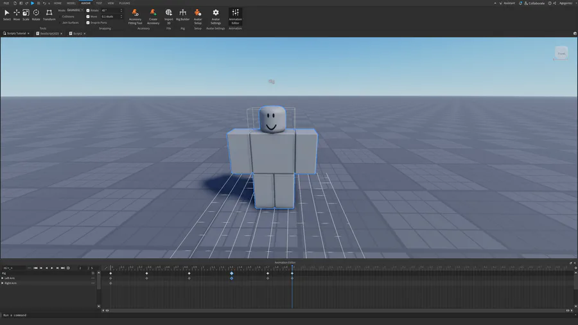The image size is (578, 325).
Task: Toggle the Collisions checkbox
Action: (x=60, y=17)
